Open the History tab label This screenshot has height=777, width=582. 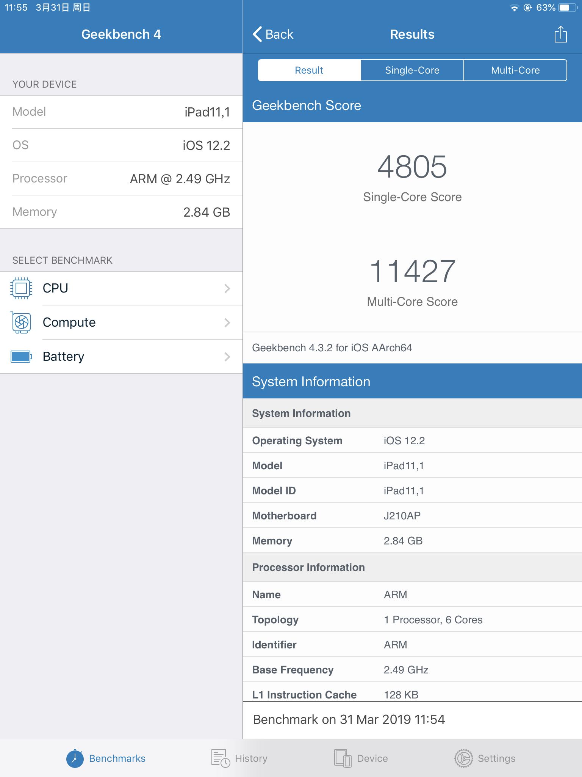tap(251, 758)
